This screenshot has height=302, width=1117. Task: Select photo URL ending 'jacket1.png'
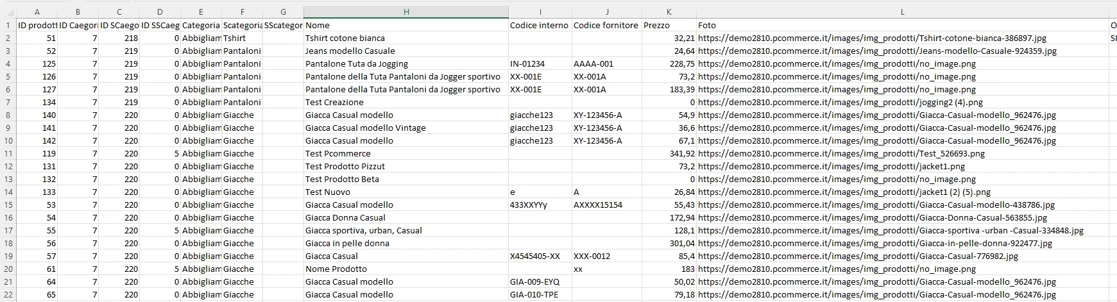[x=902, y=166]
